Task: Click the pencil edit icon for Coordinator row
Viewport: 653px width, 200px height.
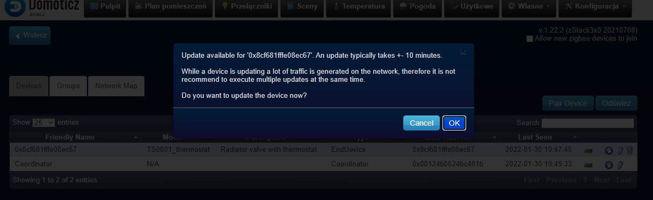Action: tap(620, 164)
